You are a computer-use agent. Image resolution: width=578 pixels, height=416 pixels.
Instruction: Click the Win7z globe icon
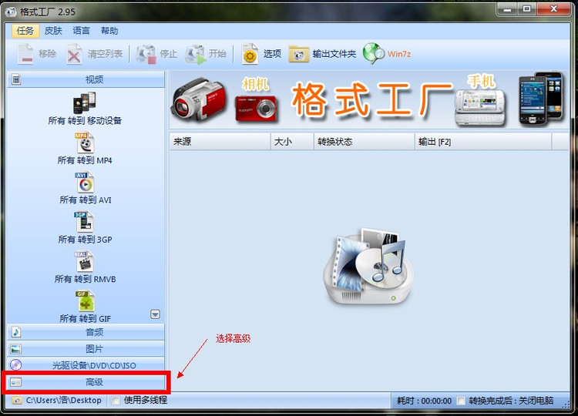[374, 53]
